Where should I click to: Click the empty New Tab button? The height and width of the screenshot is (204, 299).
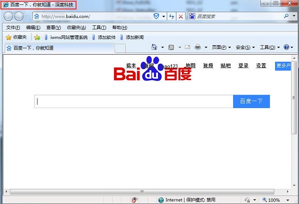120,48
